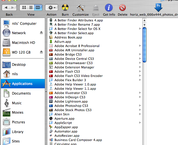Expand Adobe Flash CS3 Video Encoder arrow
The width and height of the screenshot is (178, 145).
coord(140,75)
